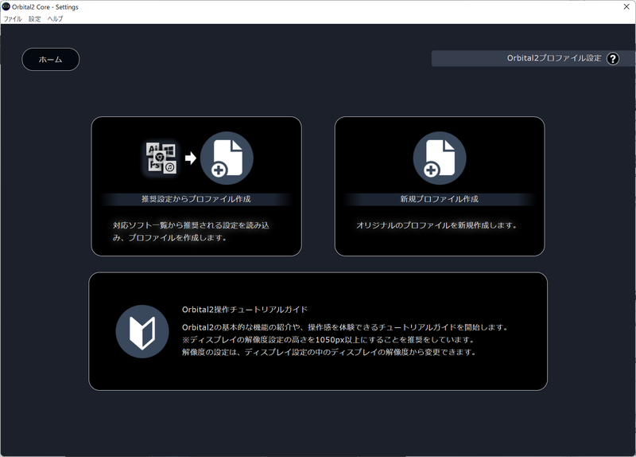Click the recommended settings document-plus icon

point(227,158)
